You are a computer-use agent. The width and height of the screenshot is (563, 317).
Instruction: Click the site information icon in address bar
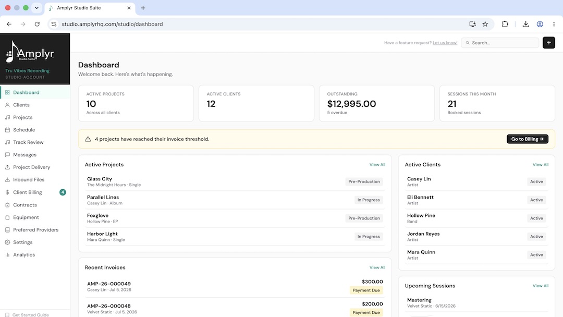(54, 24)
